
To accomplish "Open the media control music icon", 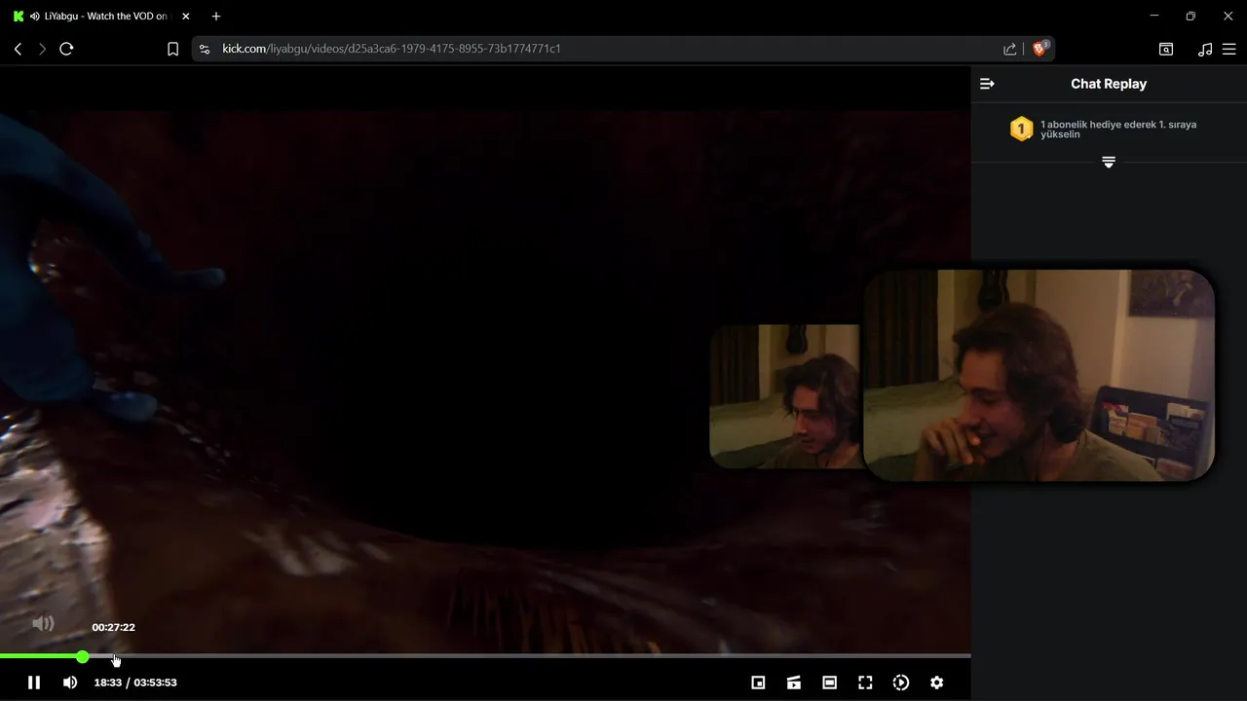I will pyautogui.click(x=1205, y=49).
